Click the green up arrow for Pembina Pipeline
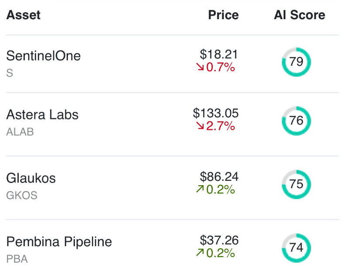 (200, 253)
